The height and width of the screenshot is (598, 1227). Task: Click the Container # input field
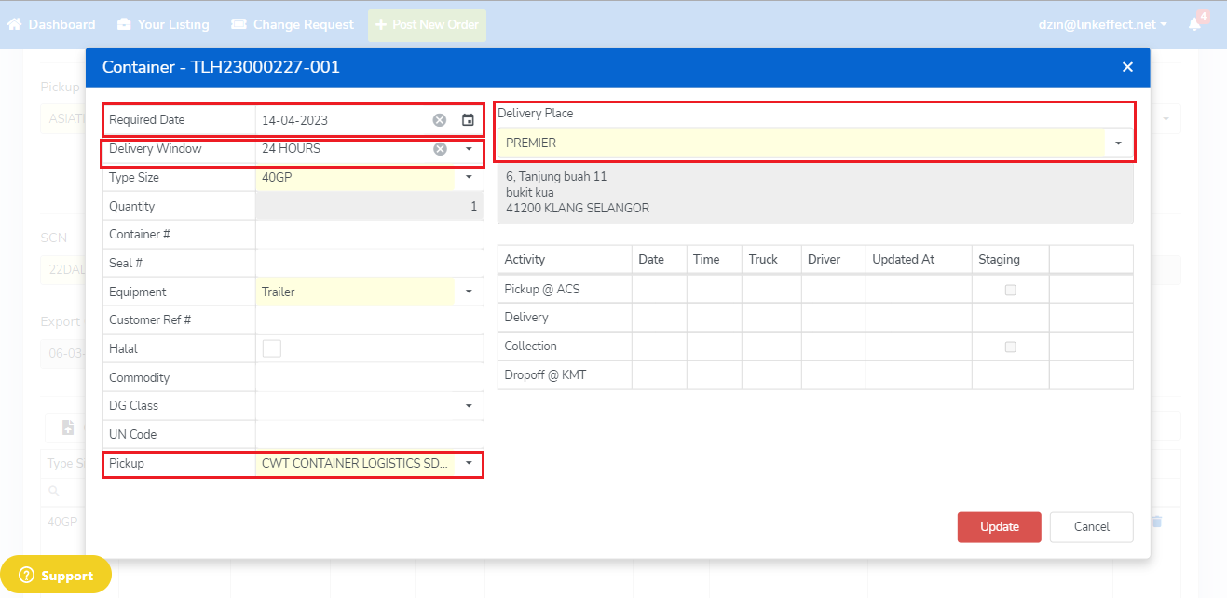369,235
